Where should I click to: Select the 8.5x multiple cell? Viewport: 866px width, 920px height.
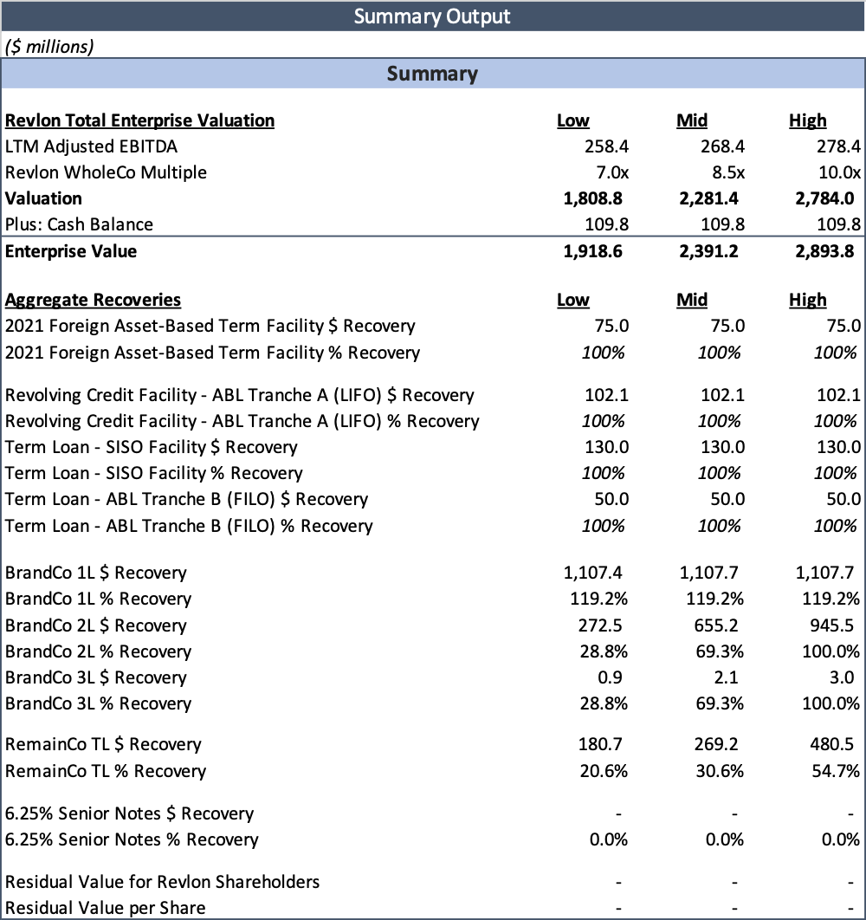(x=728, y=172)
